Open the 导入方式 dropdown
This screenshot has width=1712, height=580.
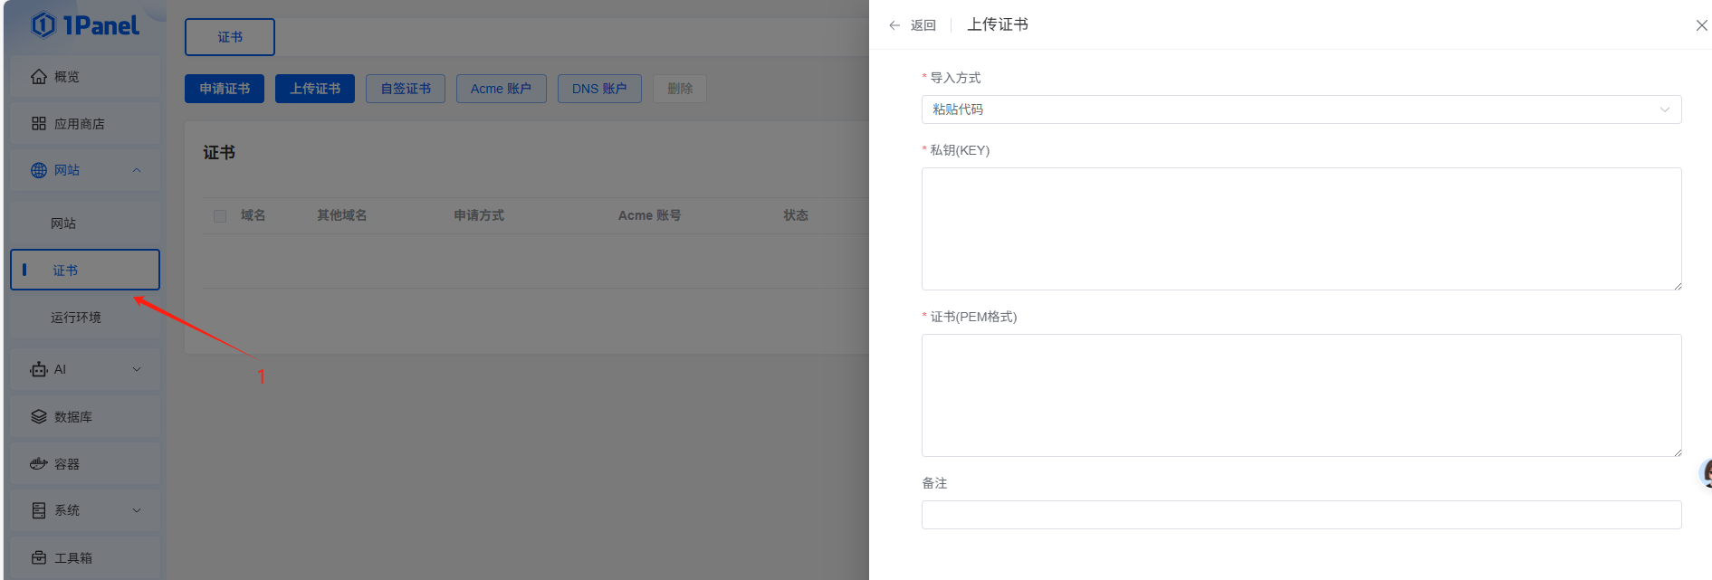(1301, 109)
